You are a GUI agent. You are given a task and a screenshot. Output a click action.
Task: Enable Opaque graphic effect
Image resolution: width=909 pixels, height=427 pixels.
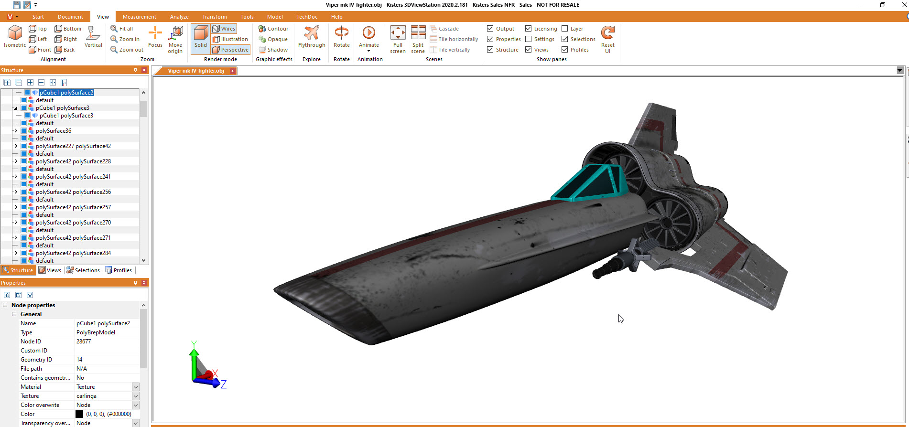(x=273, y=39)
